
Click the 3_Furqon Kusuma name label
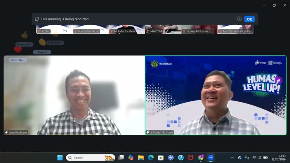point(162,132)
